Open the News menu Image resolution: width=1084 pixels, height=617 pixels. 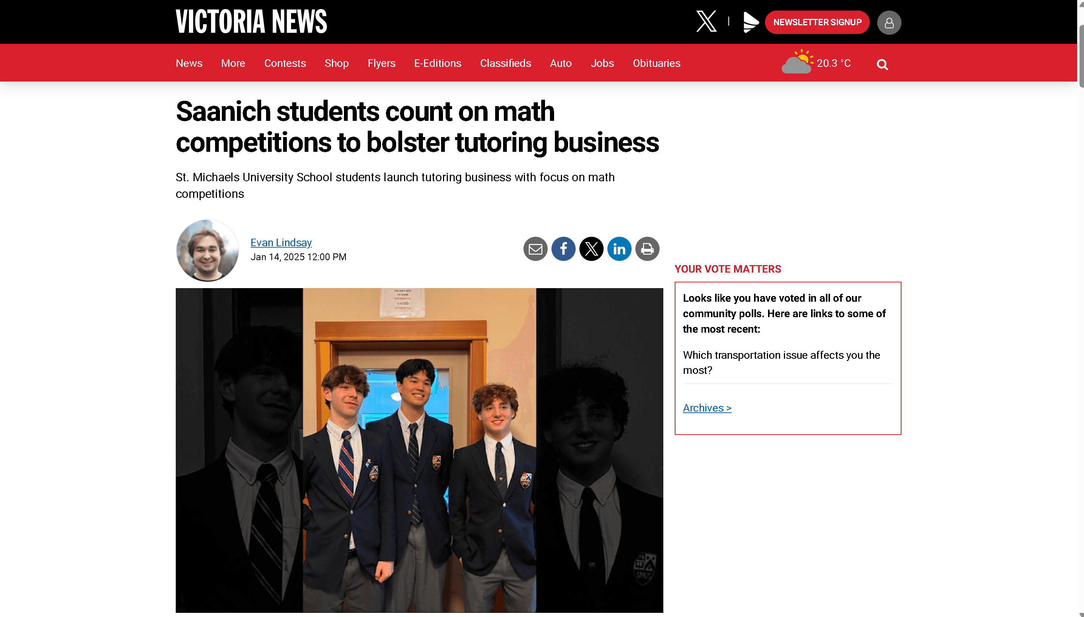click(189, 63)
